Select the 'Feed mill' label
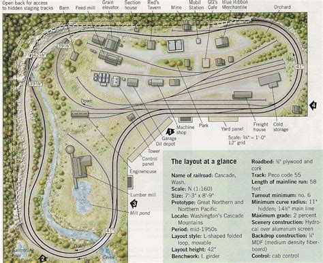Screen dimensions: 323x263 85,7
